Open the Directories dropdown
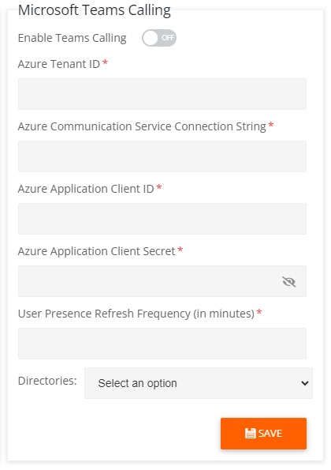Screen dimensions: 331x470 click(x=199, y=383)
